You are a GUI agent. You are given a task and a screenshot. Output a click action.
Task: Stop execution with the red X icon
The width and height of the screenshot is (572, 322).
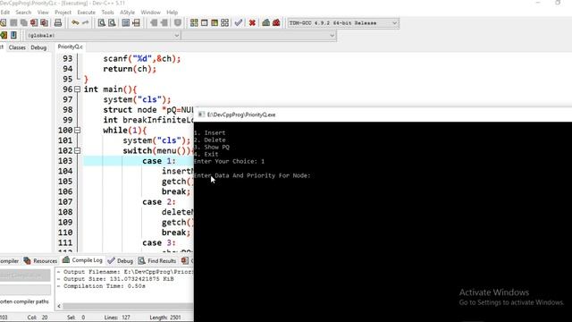252,22
